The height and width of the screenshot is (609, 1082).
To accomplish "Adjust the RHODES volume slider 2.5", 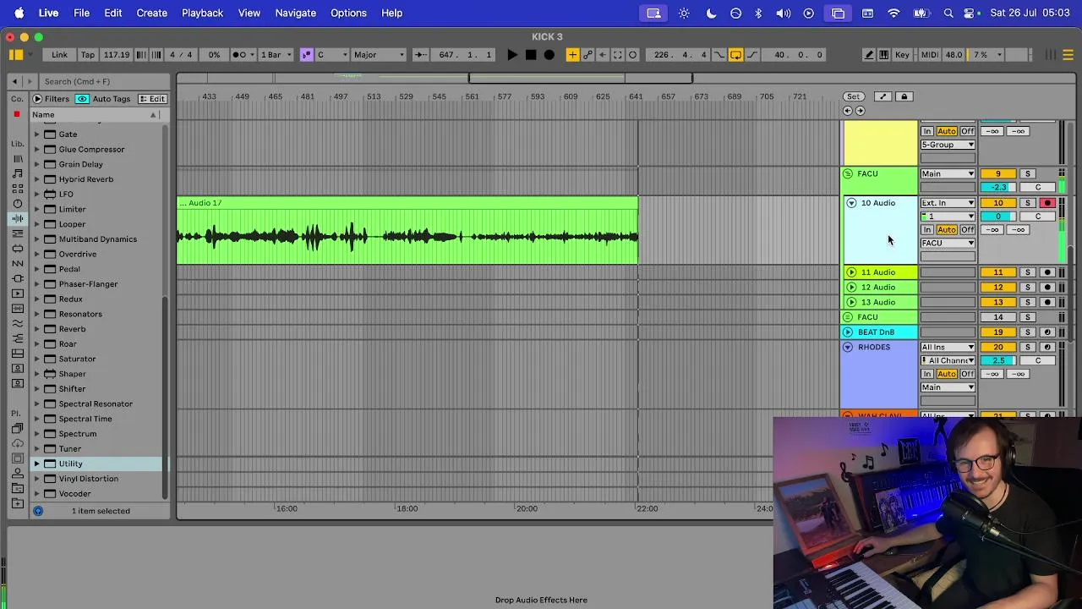I will (x=998, y=361).
